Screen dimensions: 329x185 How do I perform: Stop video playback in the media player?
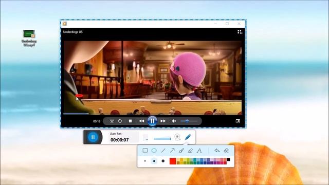[130, 121]
